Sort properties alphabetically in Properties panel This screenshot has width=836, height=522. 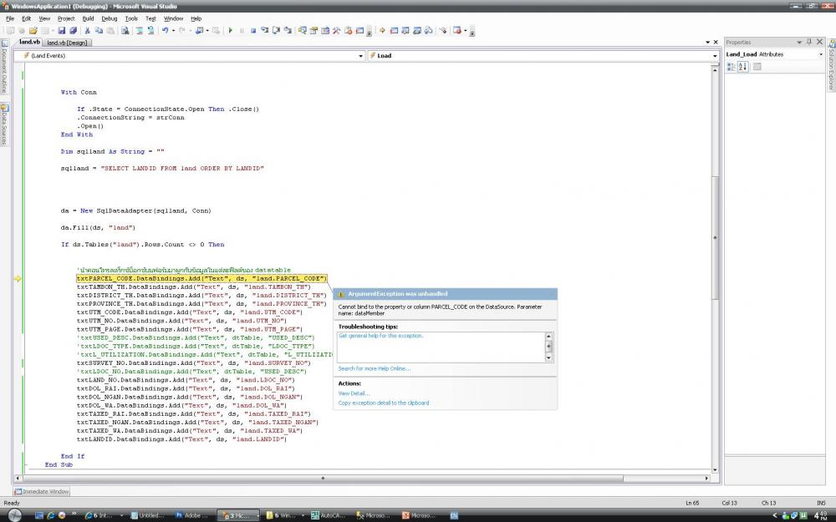742,67
